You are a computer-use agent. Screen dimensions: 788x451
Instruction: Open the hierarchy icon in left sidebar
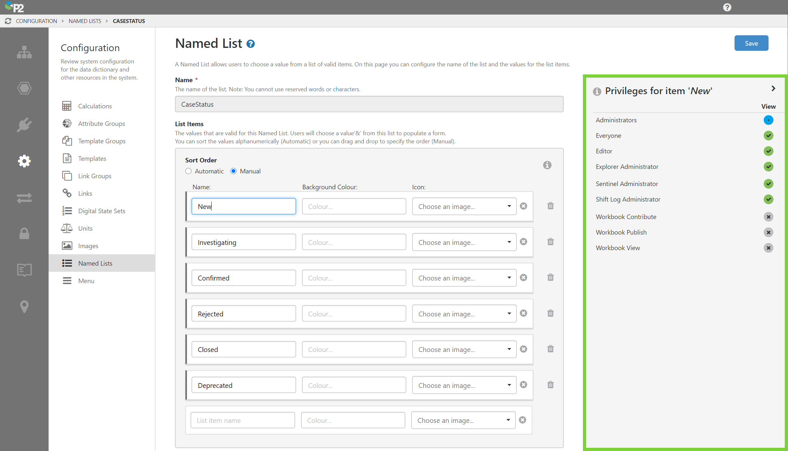click(x=24, y=52)
